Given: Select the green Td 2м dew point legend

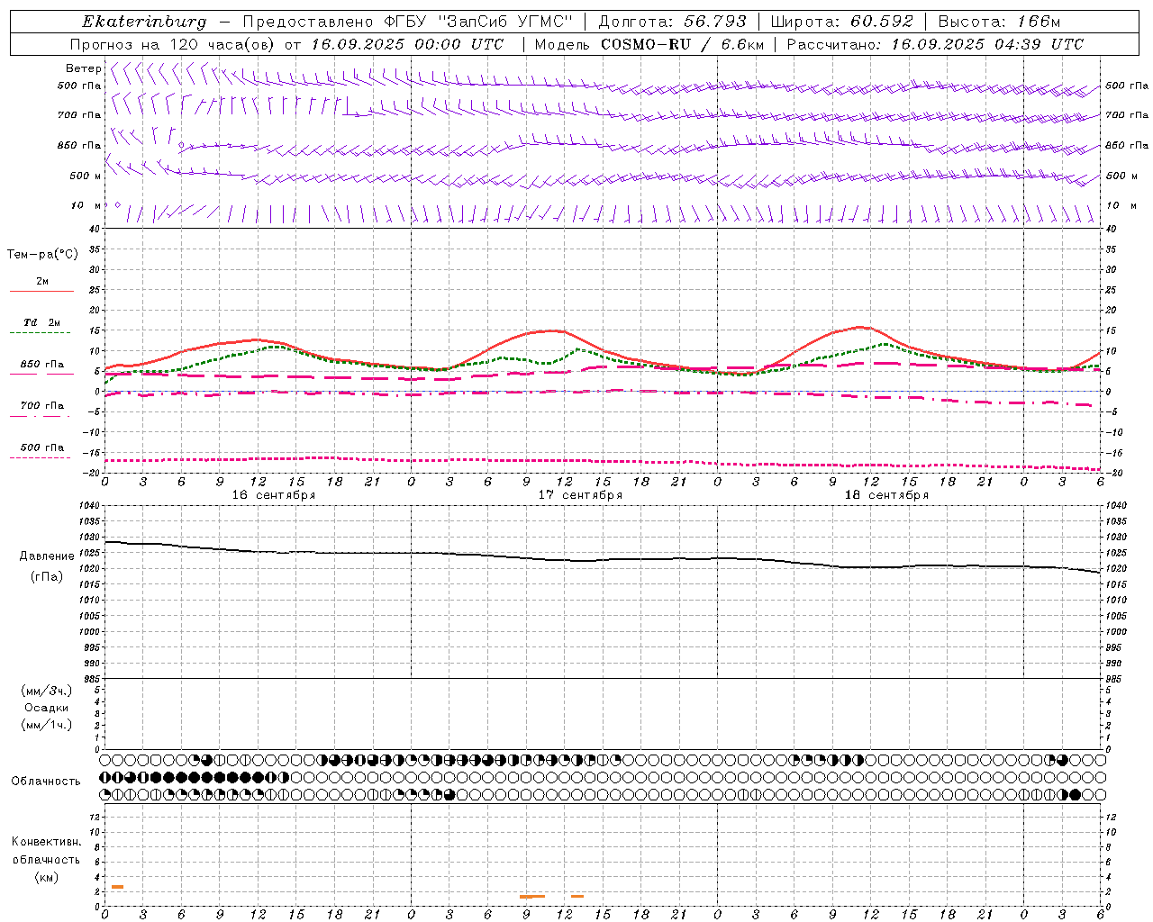Looking at the screenshot, I should (41, 332).
